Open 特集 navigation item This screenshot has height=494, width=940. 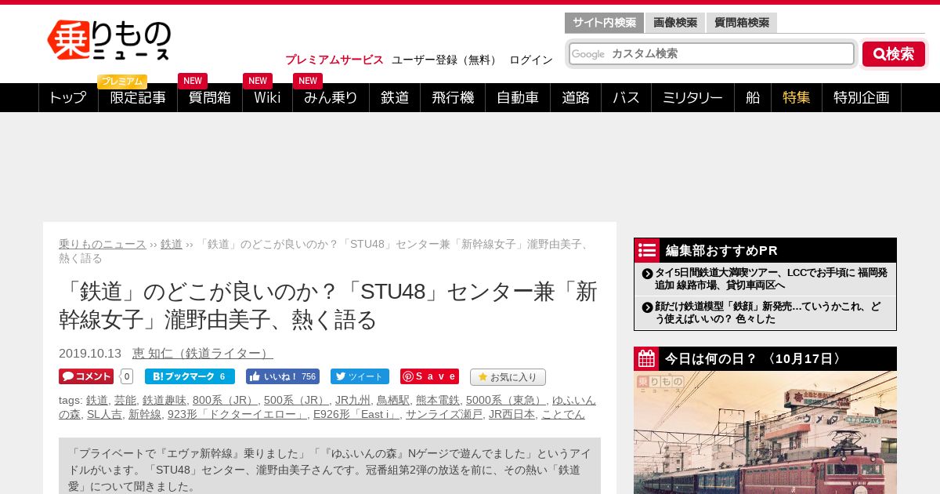797,97
